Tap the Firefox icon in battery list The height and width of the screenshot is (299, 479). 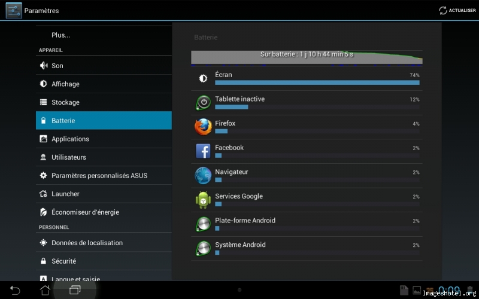click(203, 127)
